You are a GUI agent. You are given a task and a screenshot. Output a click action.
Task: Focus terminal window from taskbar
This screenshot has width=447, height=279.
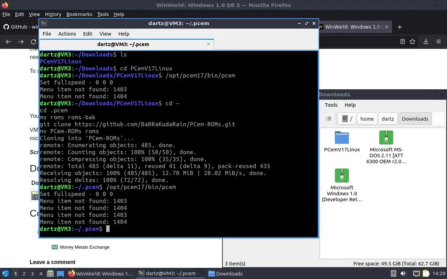170,273
